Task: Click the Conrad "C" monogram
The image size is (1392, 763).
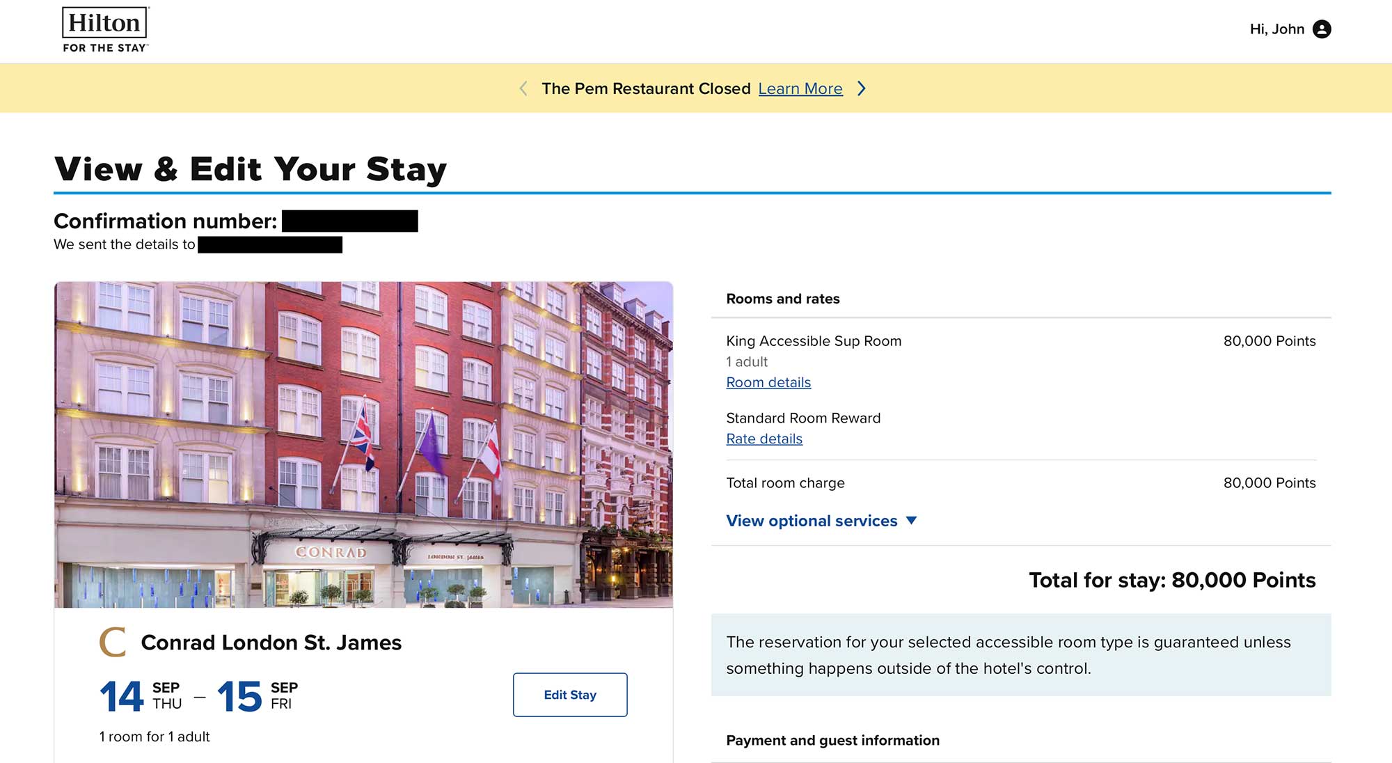Action: 112,642
